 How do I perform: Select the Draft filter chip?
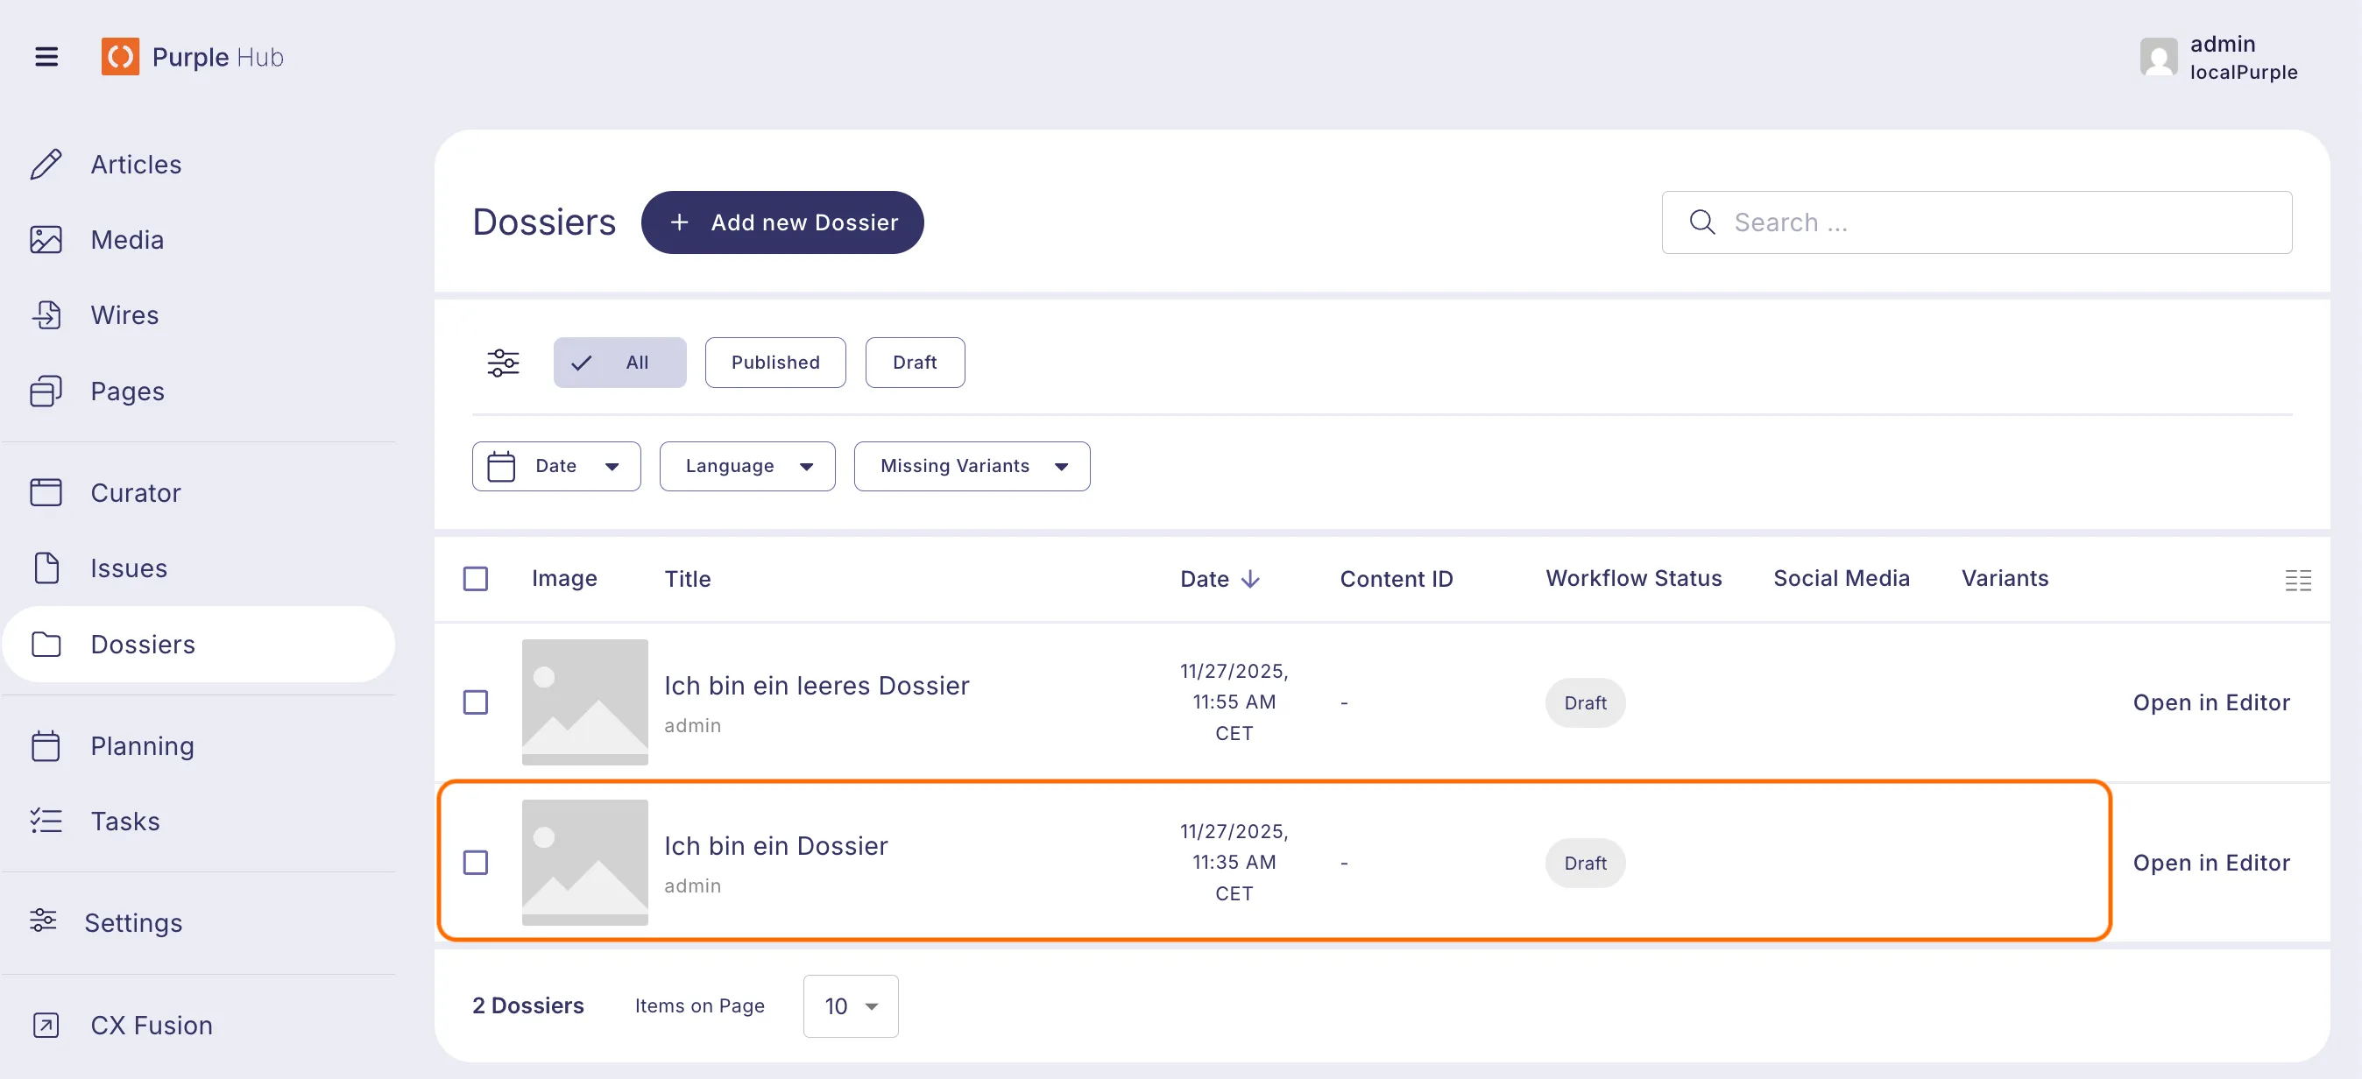point(915,362)
